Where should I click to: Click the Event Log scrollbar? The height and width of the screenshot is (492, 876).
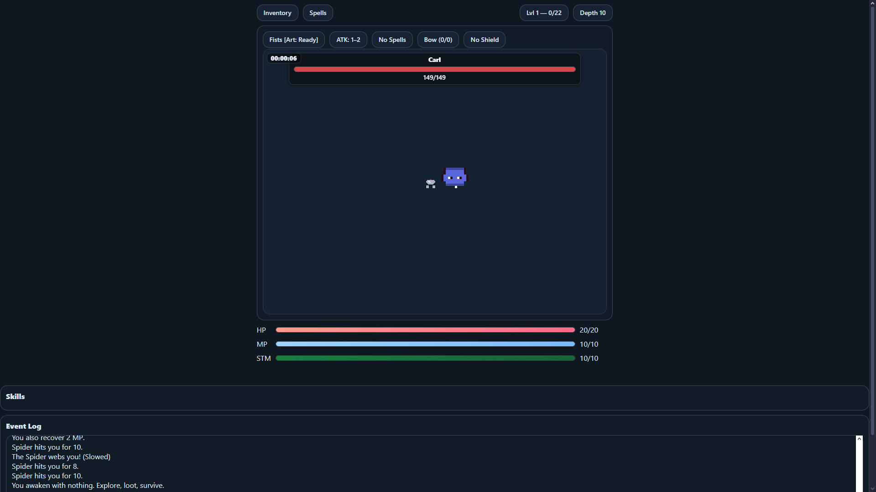pyautogui.click(x=860, y=463)
